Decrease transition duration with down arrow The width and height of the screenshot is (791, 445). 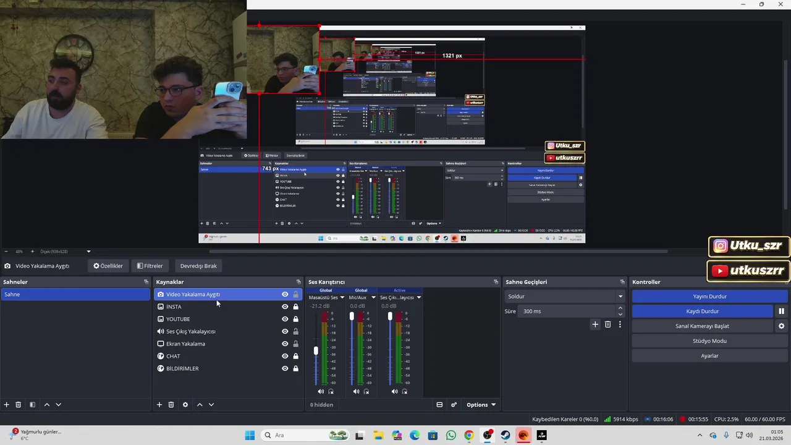tap(620, 315)
